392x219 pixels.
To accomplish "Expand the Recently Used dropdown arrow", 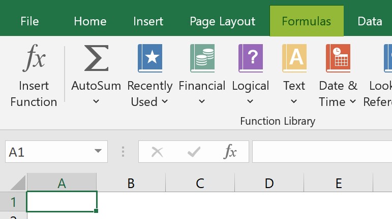I will click(165, 101).
